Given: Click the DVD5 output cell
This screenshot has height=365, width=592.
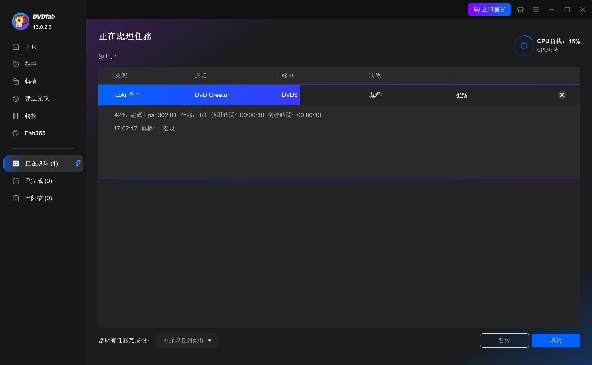Looking at the screenshot, I should (x=290, y=95).
